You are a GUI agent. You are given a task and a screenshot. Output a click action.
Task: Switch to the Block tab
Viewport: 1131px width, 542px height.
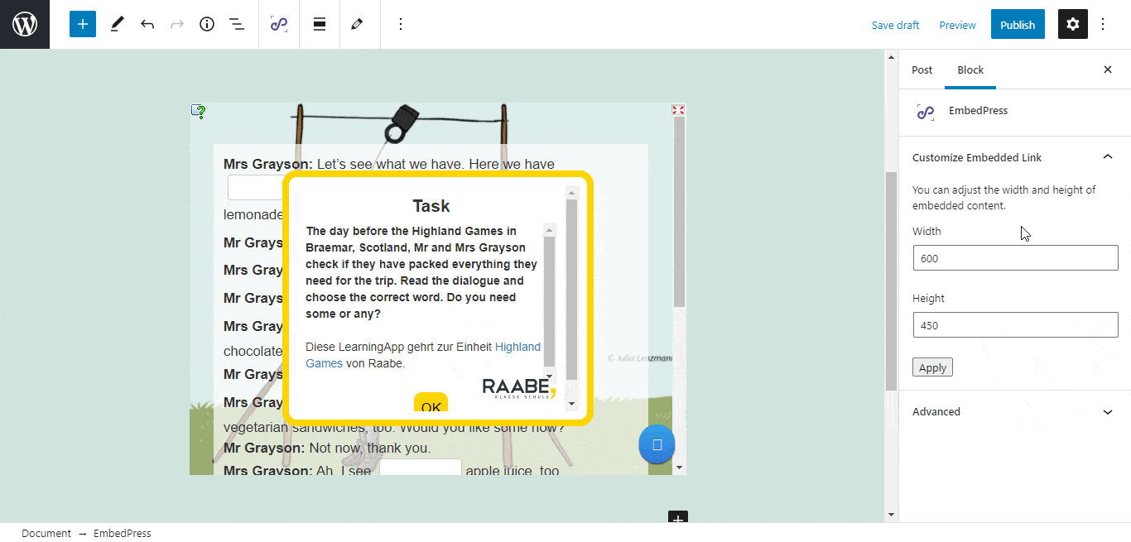point(970,70)
